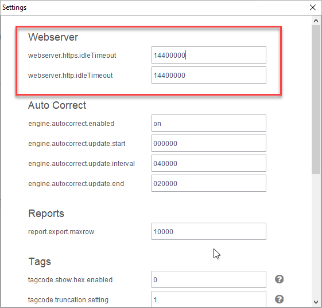322x308 pixels.
Task: Click the Auto Correct section heading
Action: [x=57, y=105]
